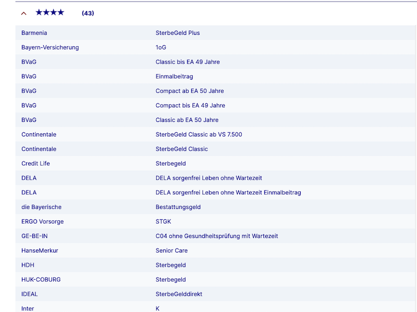Image resolution: width=417 pixels, height=312 pixels.
Task: Select Compact ab EA 50 Jahre
Action: click(190, 91)
